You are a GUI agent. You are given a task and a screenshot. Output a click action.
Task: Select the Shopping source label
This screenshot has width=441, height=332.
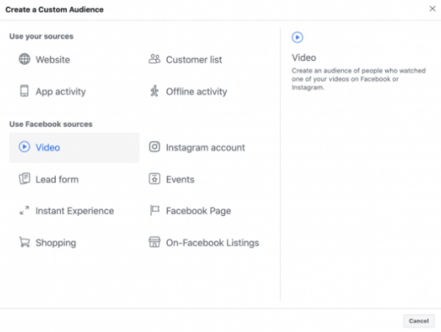(56, 242)
